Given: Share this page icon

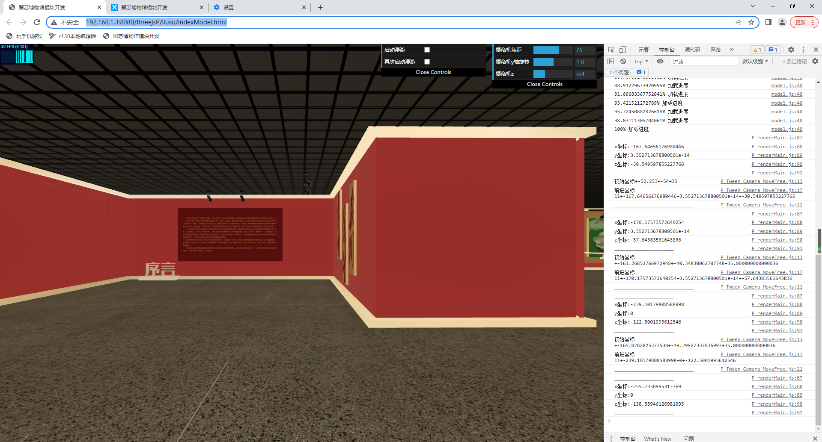Looking at the screenshot, I should [738, 22].
